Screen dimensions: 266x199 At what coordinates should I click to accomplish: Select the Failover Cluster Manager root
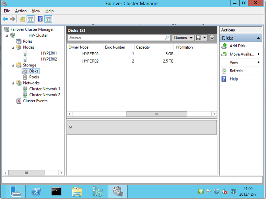32,29
